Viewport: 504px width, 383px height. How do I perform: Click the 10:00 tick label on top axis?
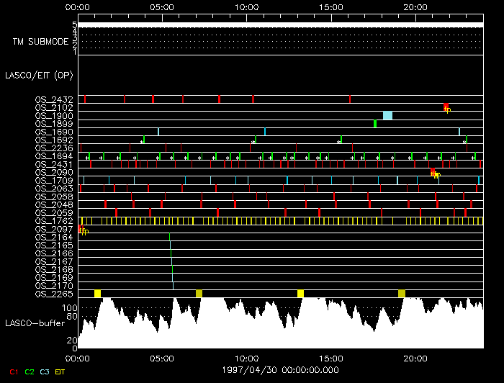coord(247,6)
